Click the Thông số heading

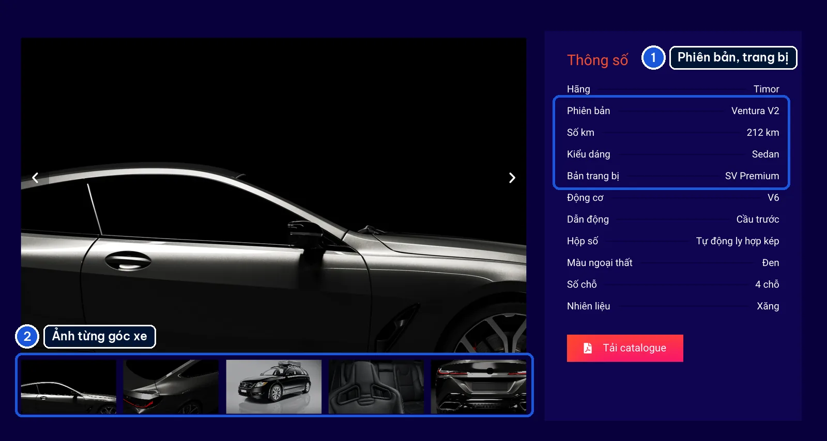(x=598, y=60)
